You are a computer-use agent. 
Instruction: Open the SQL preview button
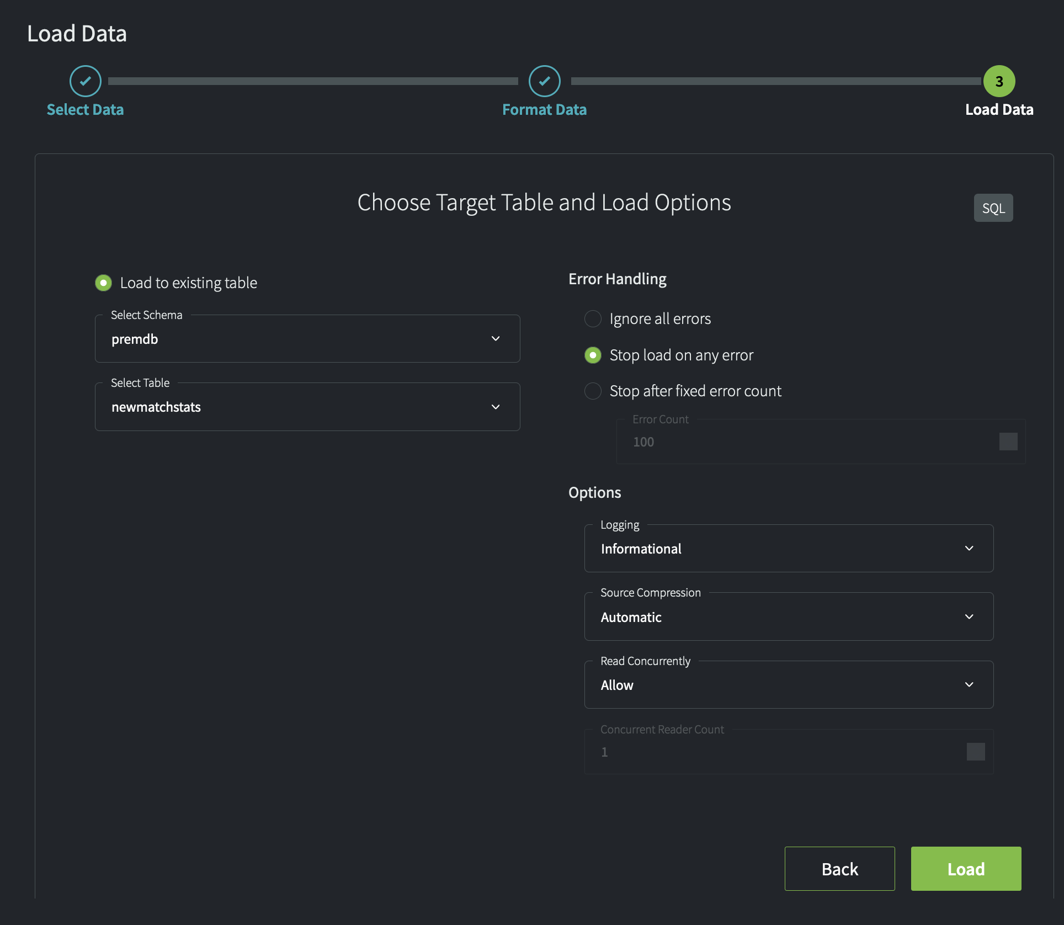(993, 208)
